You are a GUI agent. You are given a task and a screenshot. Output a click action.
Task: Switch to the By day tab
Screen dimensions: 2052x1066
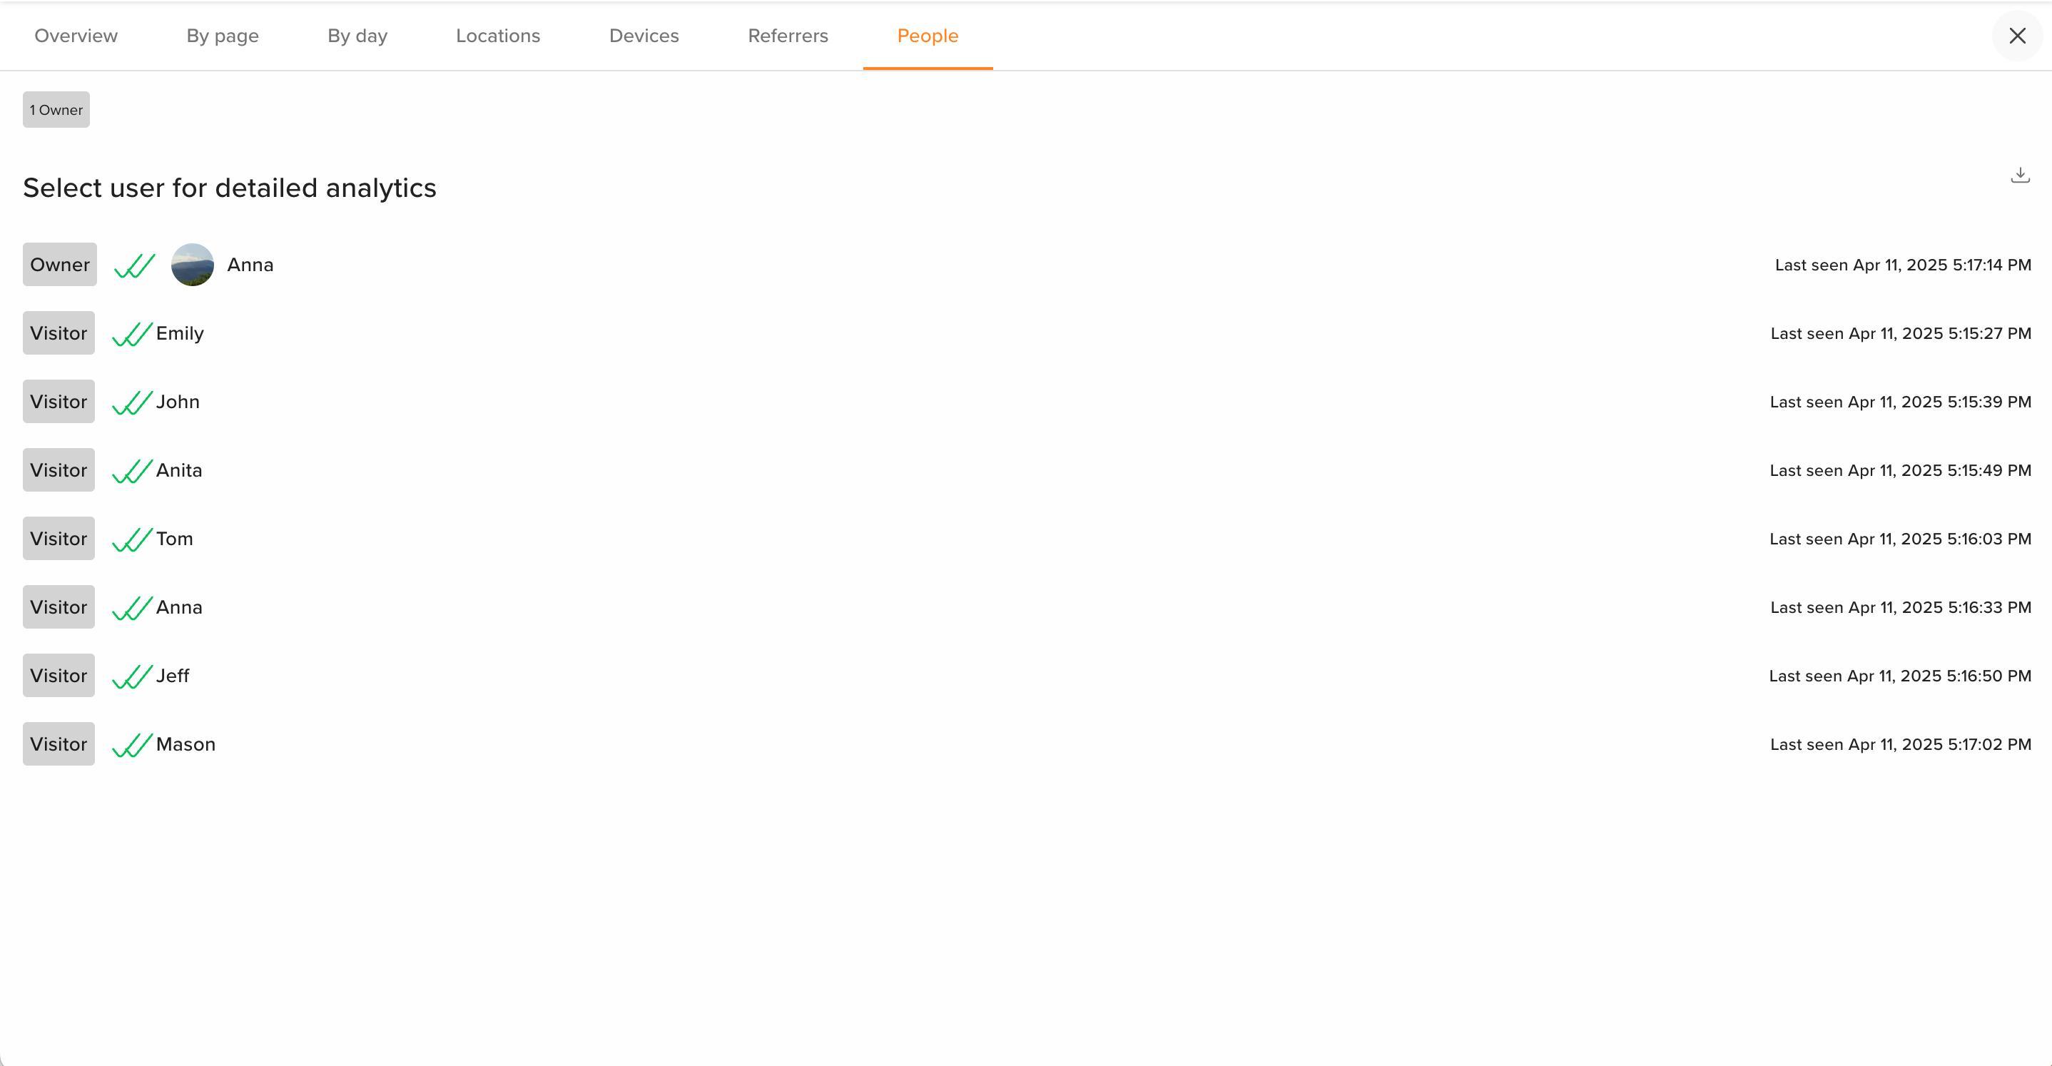[x=357, y=36]
